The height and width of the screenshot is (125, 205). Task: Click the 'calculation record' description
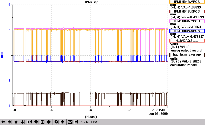pos(184,65)
